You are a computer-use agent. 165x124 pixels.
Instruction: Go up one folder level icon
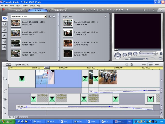[x=50, y=17]
